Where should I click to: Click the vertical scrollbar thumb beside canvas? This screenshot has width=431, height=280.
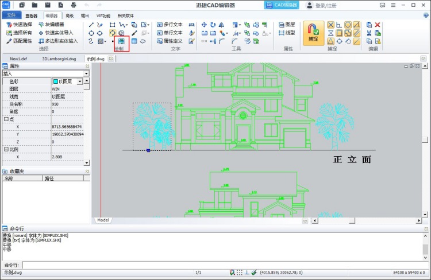[425, 140]
